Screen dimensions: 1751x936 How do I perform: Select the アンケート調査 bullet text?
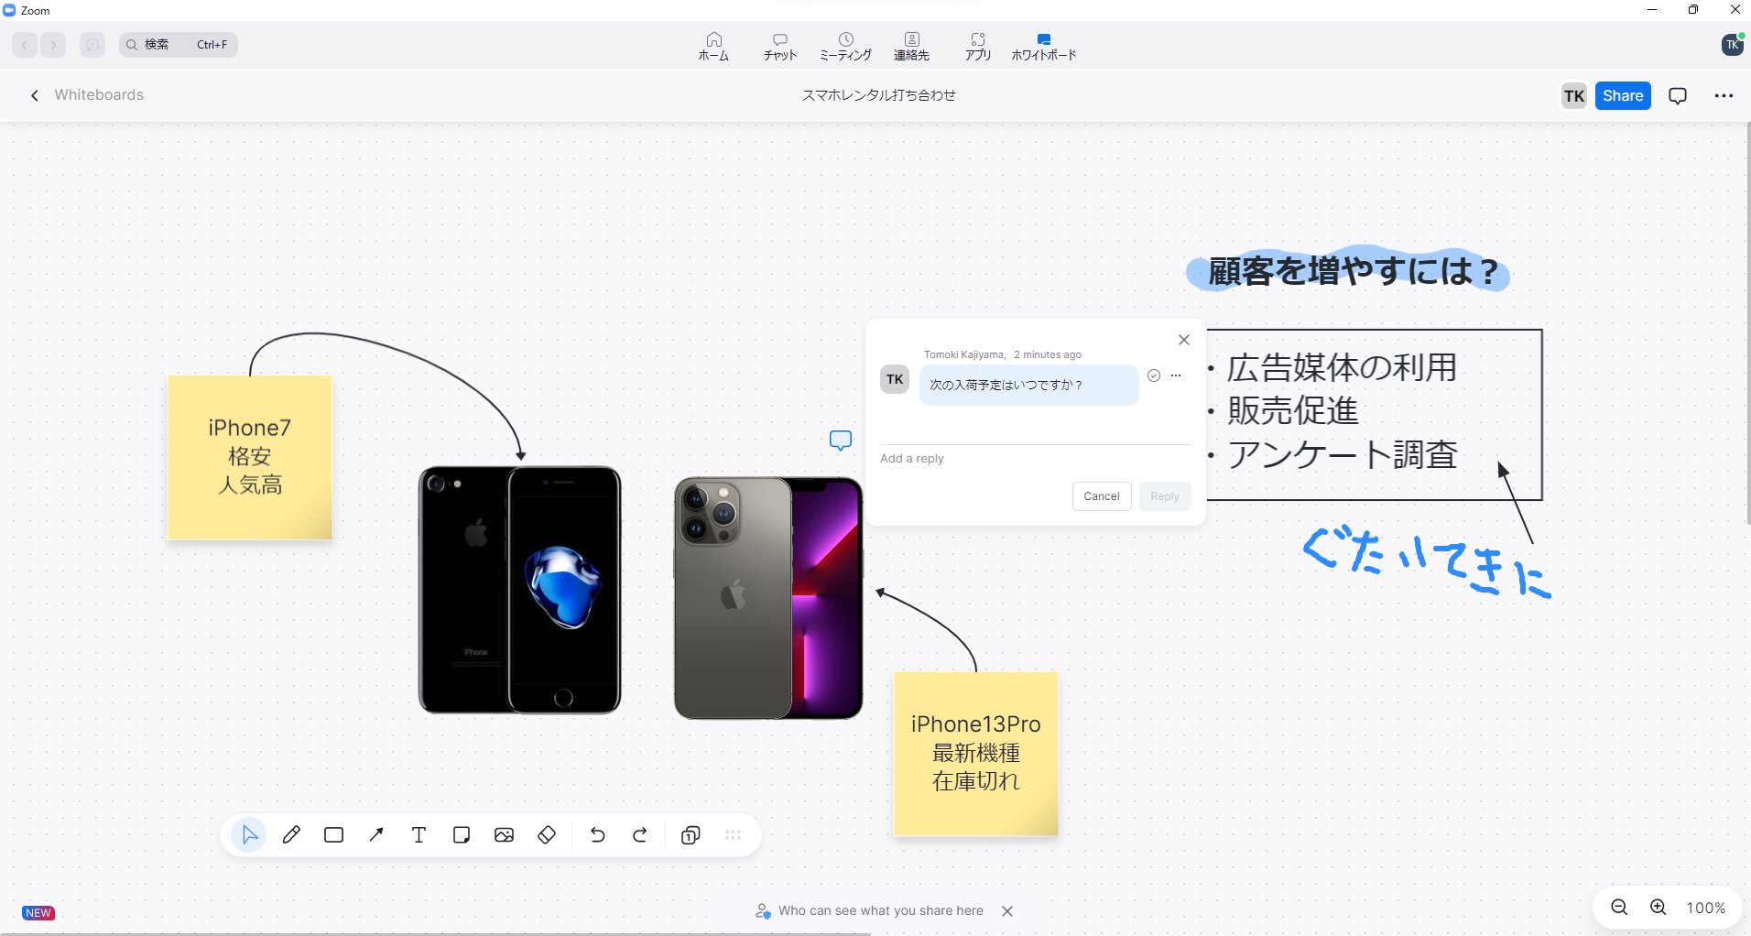click(1342, 454)
